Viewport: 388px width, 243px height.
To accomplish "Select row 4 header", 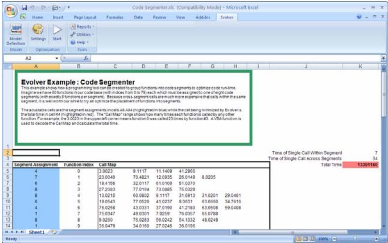I will point(8,165).
